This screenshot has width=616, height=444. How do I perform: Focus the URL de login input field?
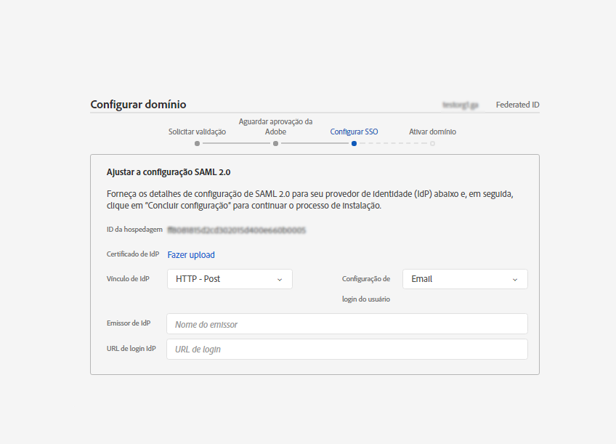coord(347,349)
